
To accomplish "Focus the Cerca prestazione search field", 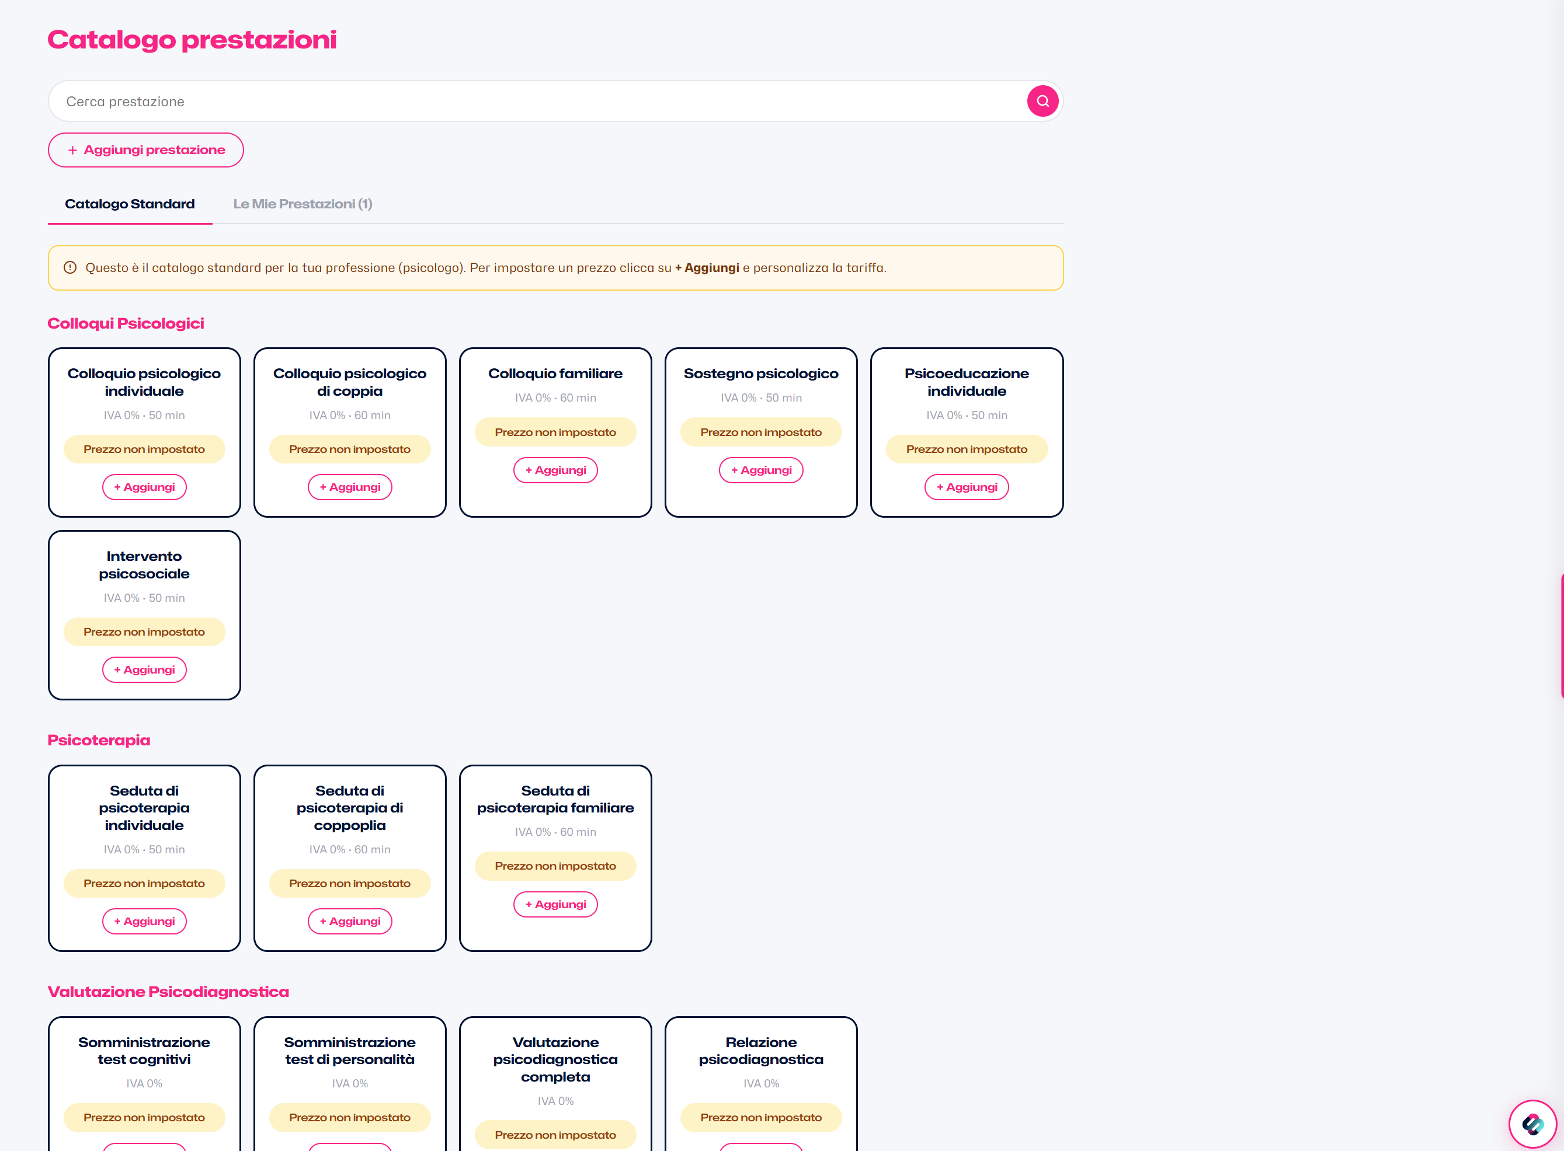I will coord(555,101).
